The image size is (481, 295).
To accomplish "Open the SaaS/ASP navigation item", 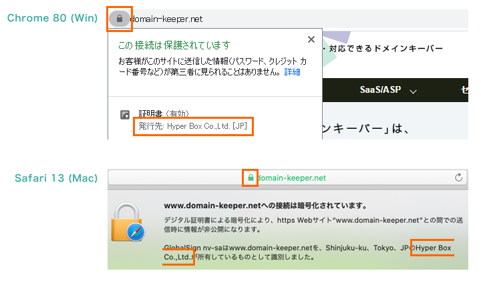I will [380, 89].
